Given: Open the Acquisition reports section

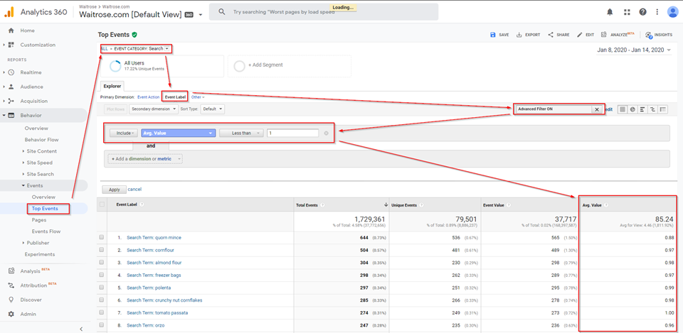Looking at the screenshot, I should [33, 101].
